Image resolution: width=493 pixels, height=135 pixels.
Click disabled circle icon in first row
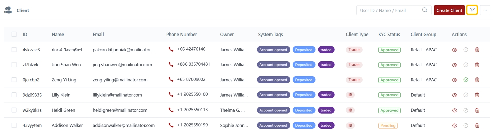point(466,50)
